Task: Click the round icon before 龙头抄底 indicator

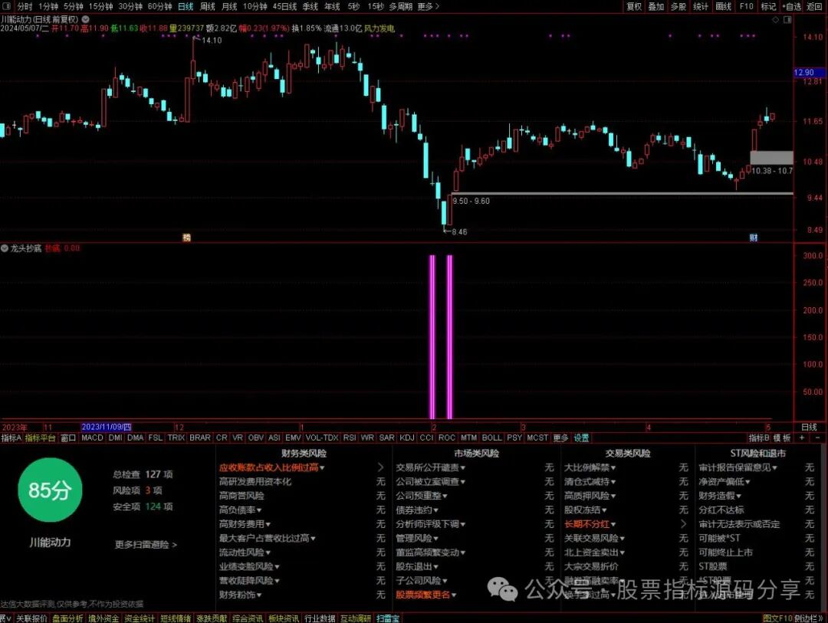Action: 5,248
